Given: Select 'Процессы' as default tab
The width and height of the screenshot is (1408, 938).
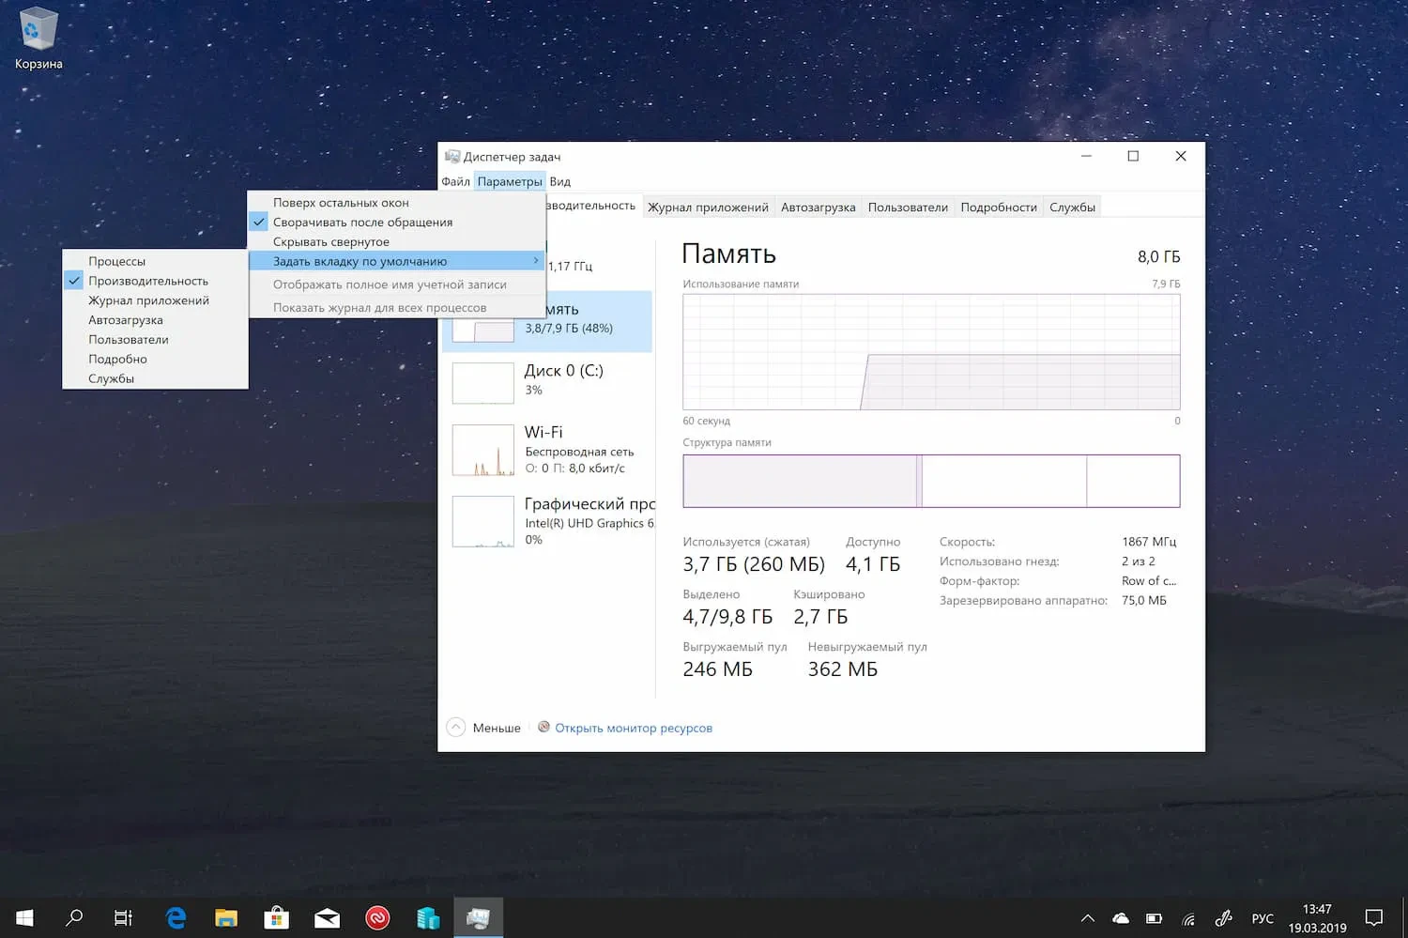Looking at the screenshot, I should coord(116,261).
